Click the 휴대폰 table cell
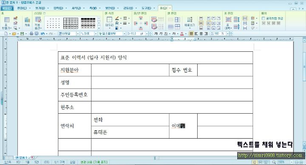The width and height of the screenshot is (306, 165). click(130, 132)
